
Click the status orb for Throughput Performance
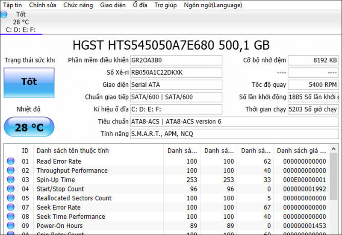point(10,170)
